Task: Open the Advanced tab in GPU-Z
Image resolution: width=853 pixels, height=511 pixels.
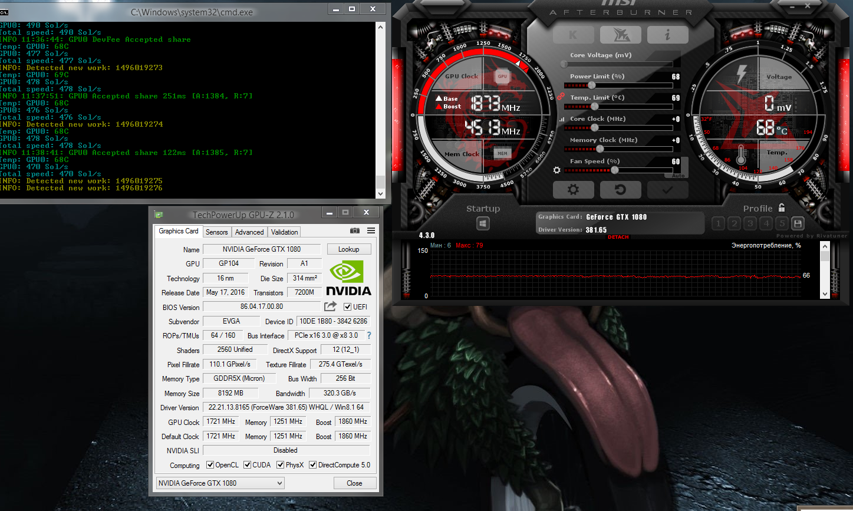Action: click(249, 232)
